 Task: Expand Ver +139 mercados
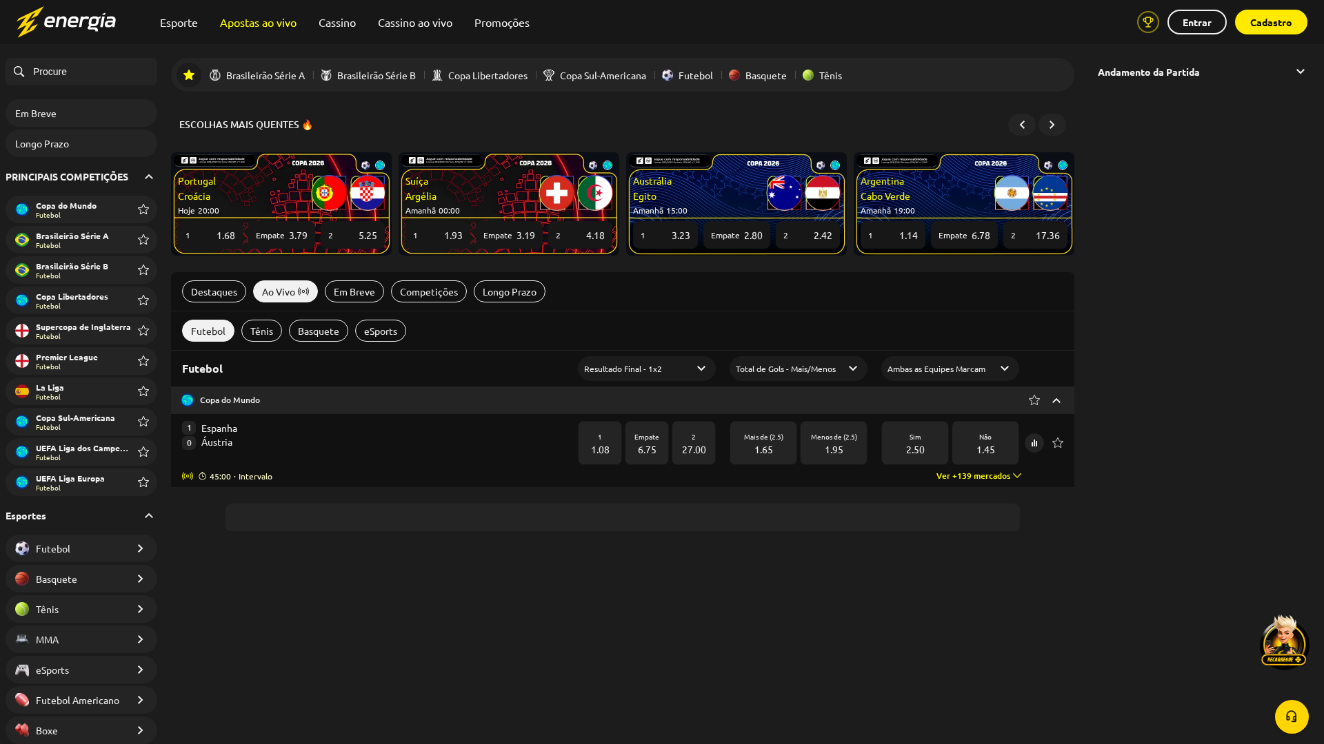tap(979, 476)
